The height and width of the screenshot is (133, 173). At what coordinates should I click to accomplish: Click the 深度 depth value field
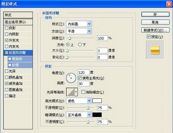tap(102, 38)
